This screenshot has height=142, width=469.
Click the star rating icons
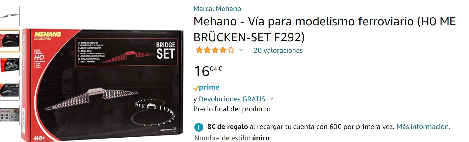click(x=215, y=50)
